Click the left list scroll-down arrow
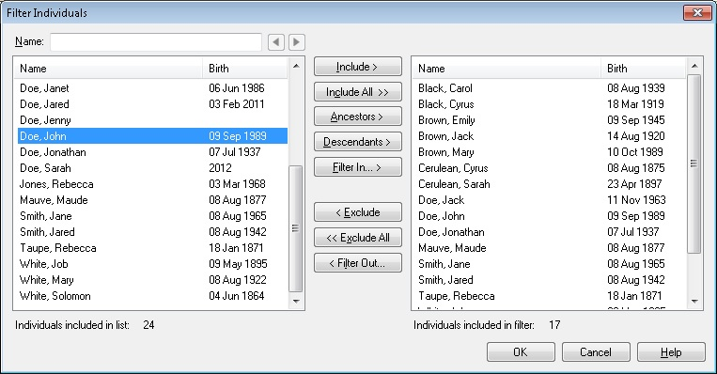 tap(296, 301)
